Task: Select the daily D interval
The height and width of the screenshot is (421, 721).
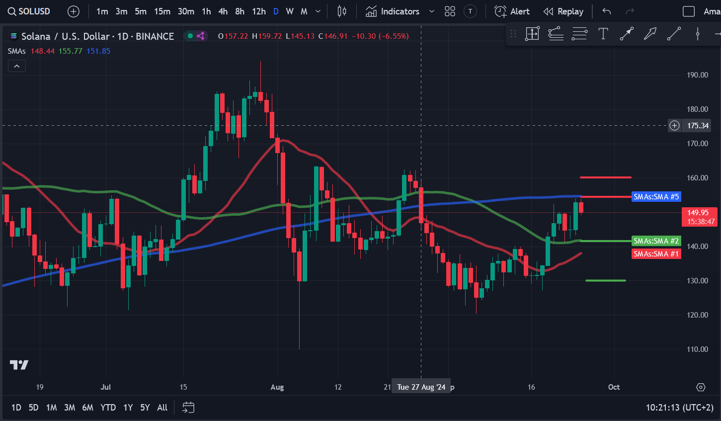Action: coord(276,11)
